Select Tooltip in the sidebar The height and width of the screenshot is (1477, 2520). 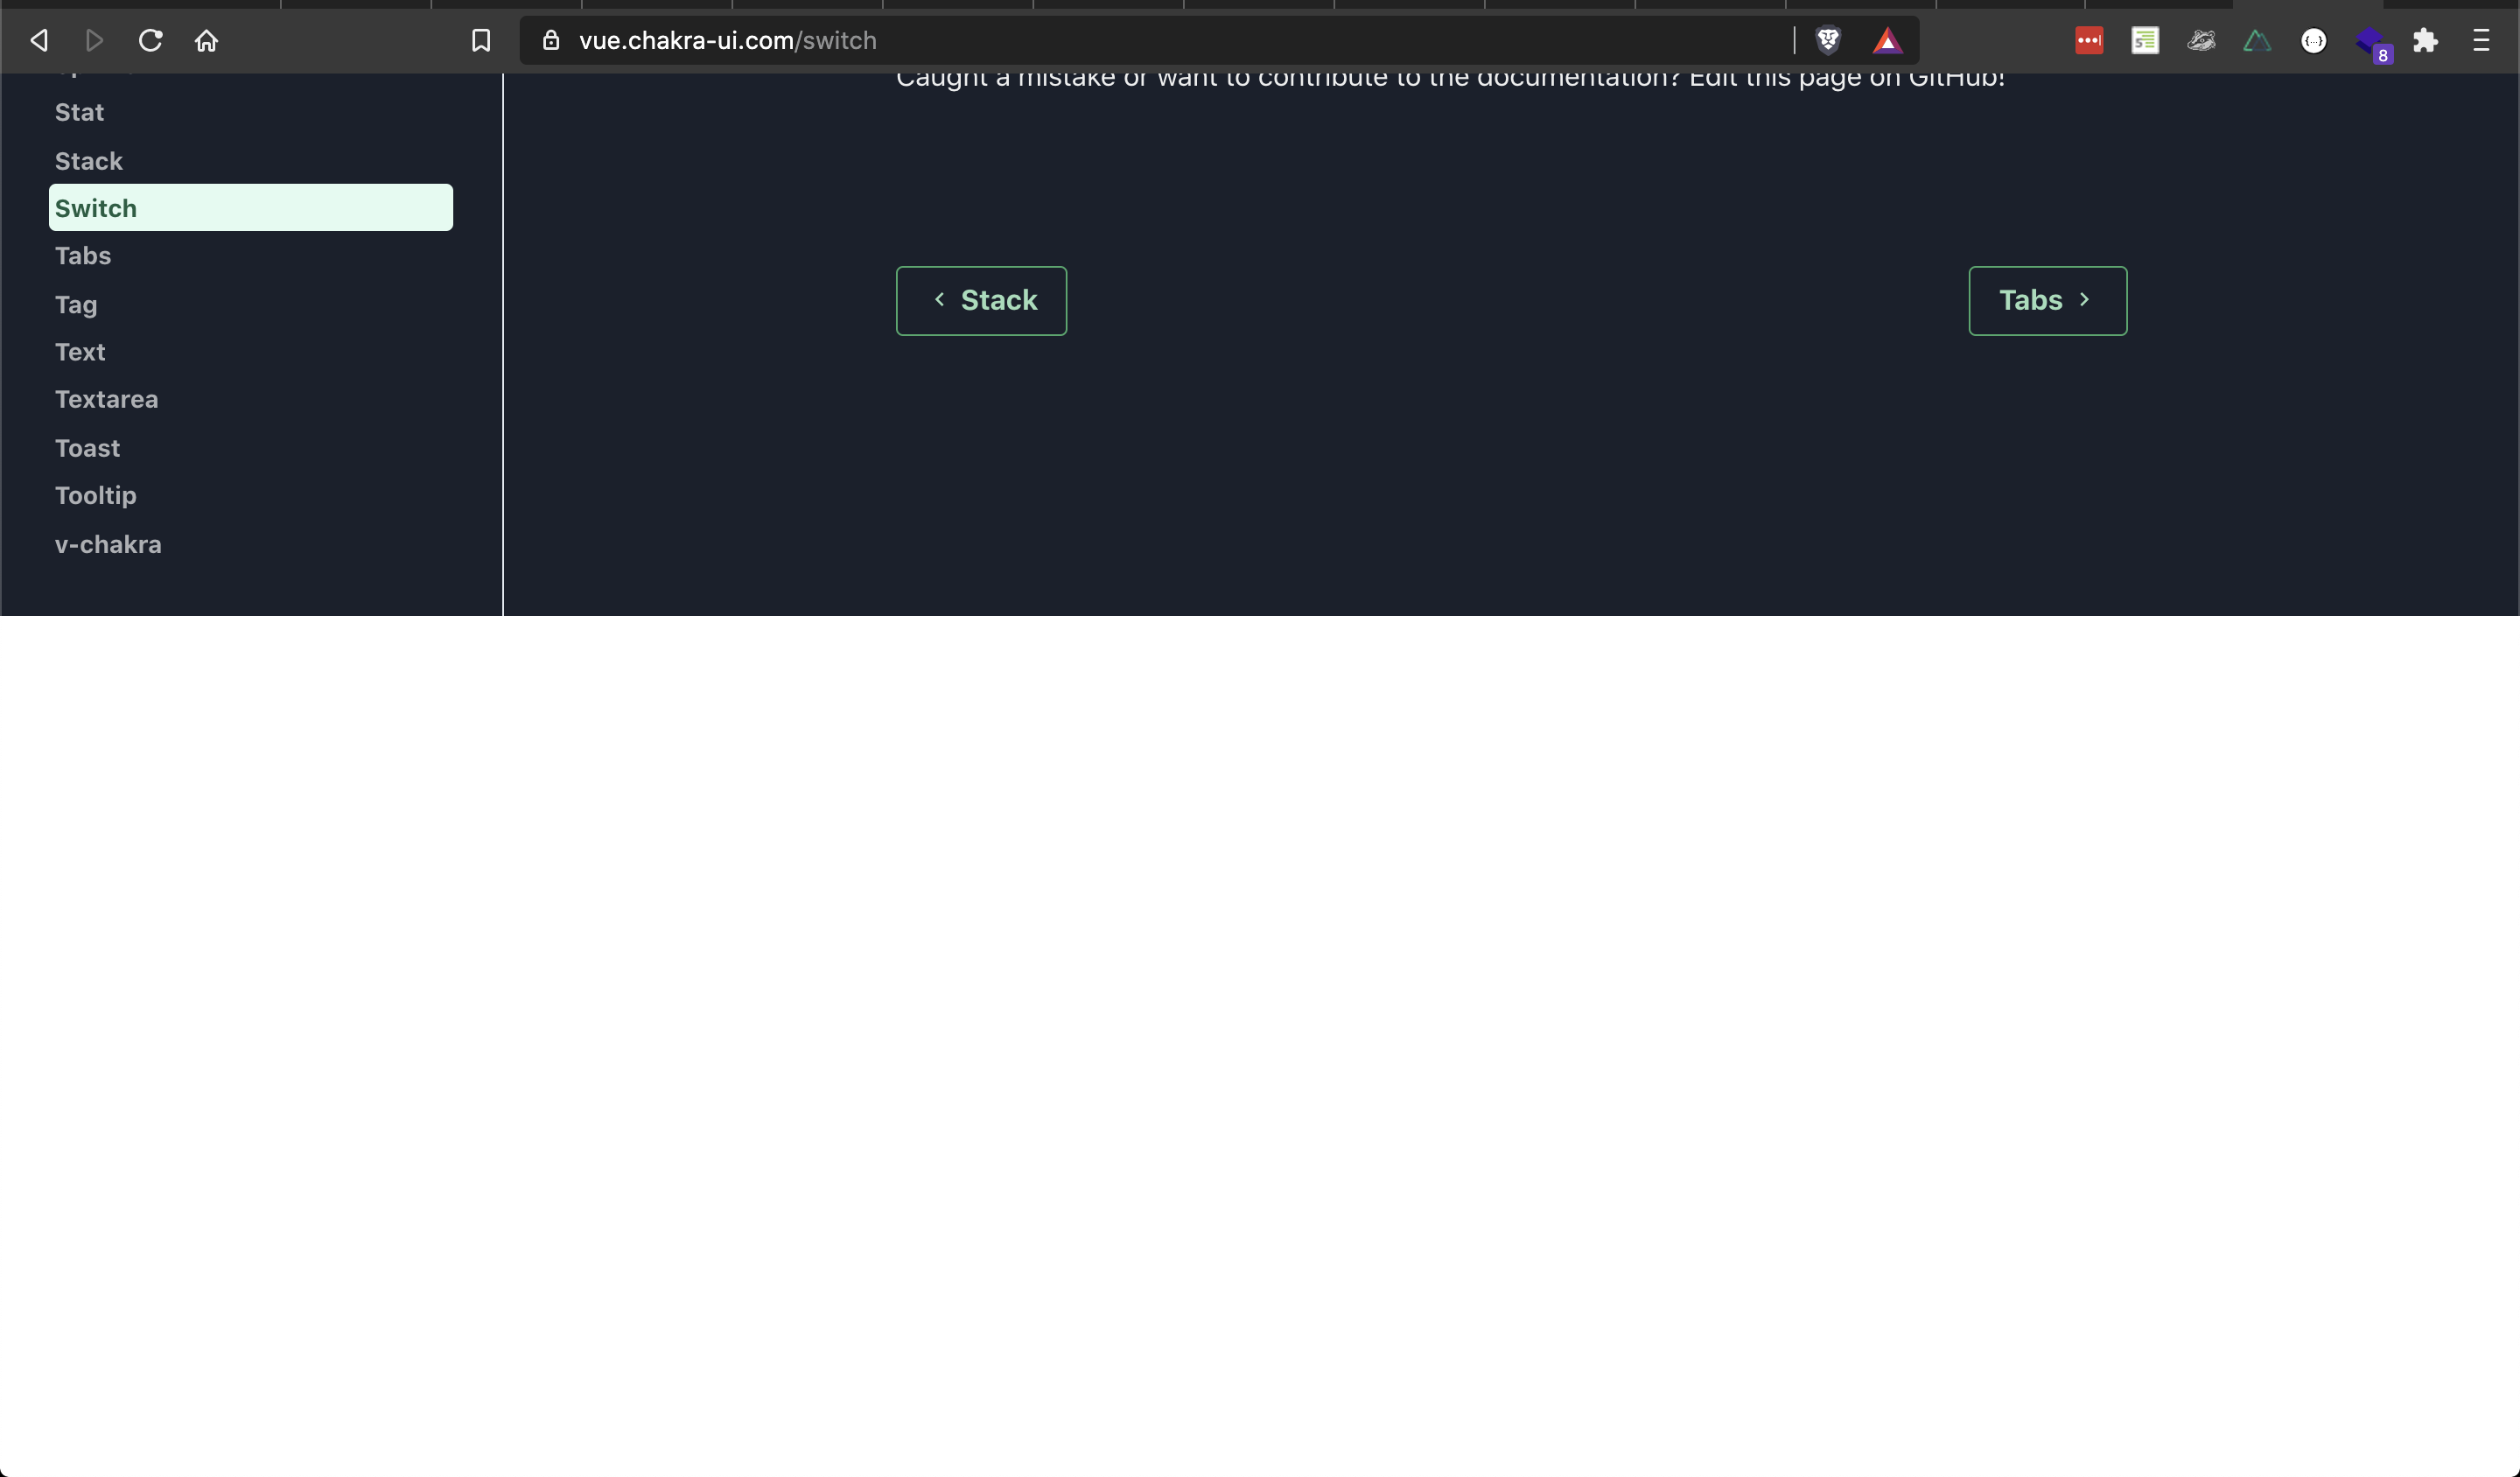point(96,496)
